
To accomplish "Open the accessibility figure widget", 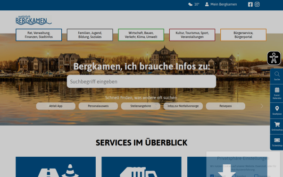I will coord(274,58).
